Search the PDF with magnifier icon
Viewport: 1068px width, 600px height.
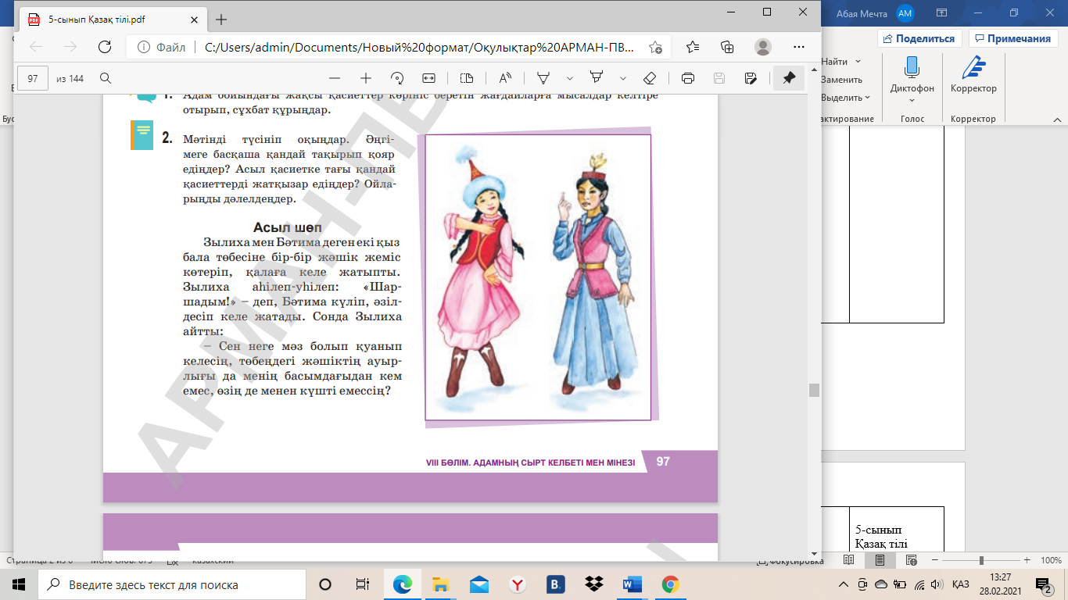tap(106, 78)
